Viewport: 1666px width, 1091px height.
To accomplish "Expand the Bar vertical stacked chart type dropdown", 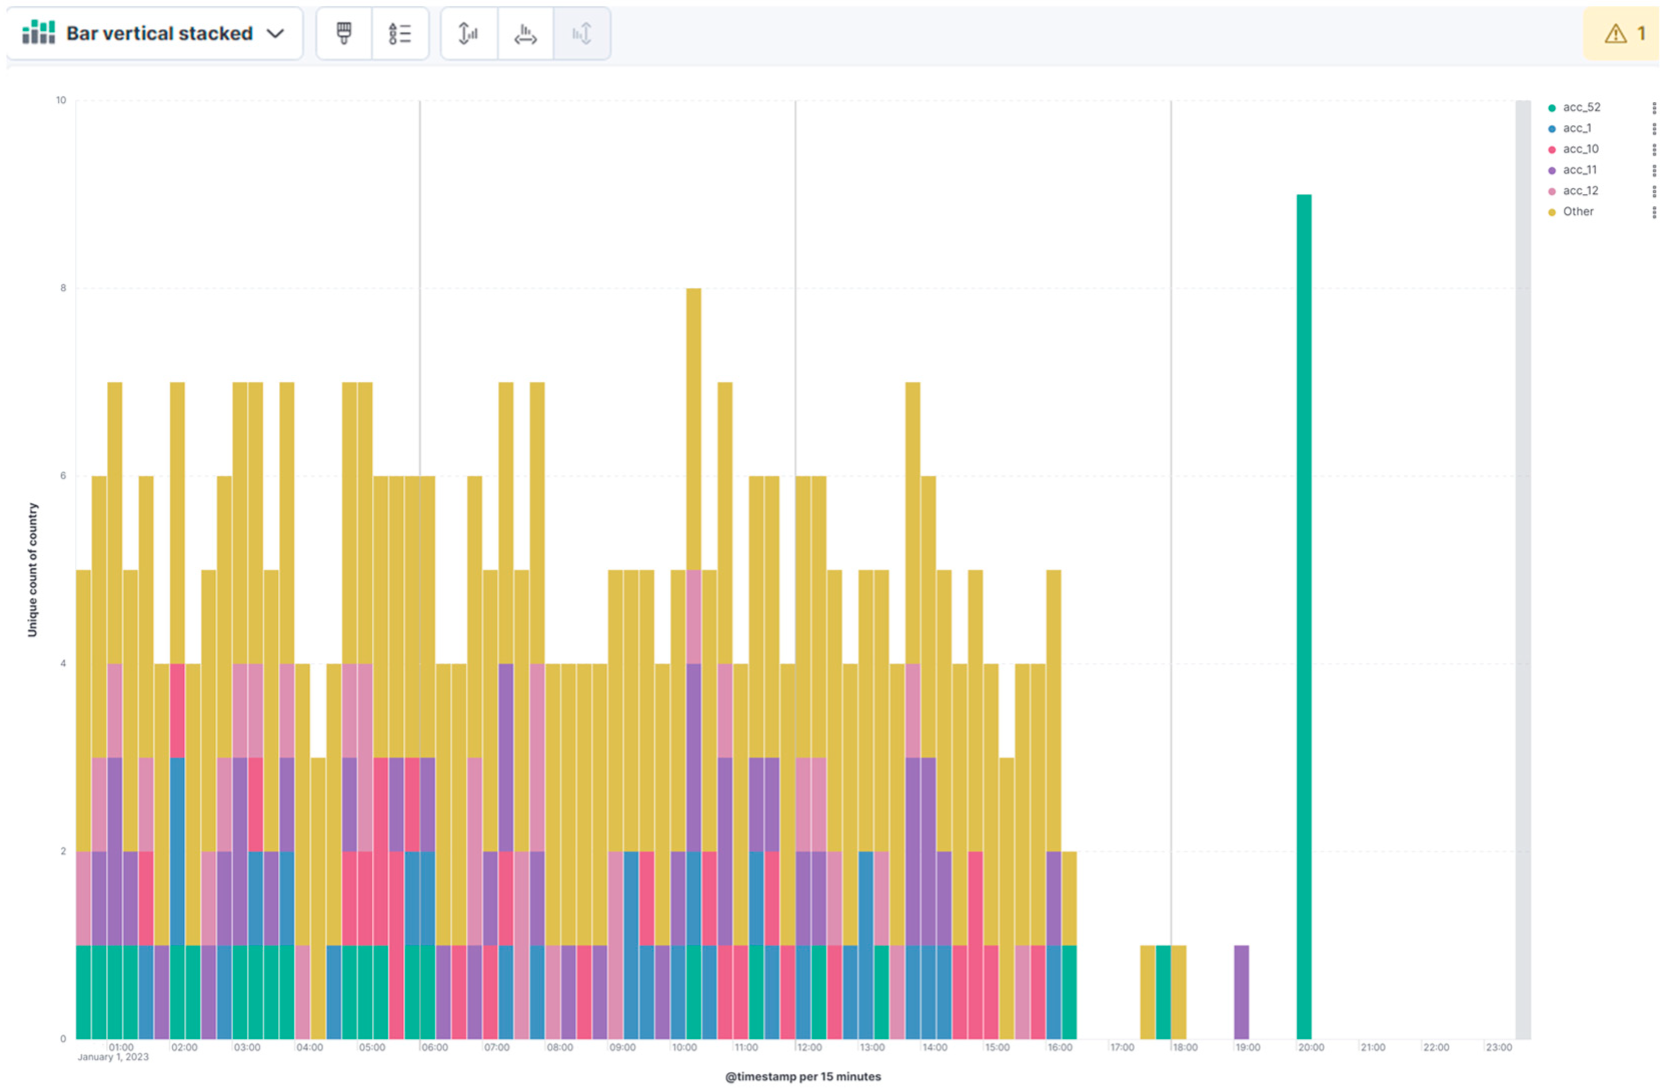I will coord(155,33).
